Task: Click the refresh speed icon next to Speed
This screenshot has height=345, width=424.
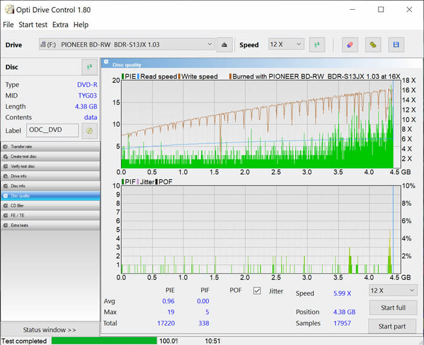Action: click(x=317, y=44)
